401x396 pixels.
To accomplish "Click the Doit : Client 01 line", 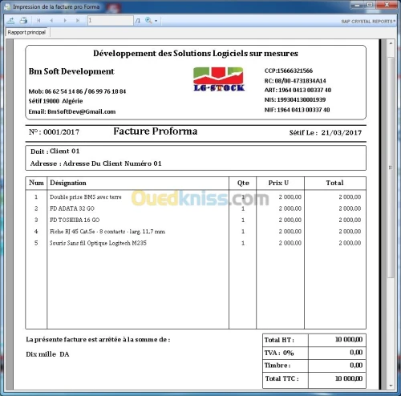I will (55, 152).
